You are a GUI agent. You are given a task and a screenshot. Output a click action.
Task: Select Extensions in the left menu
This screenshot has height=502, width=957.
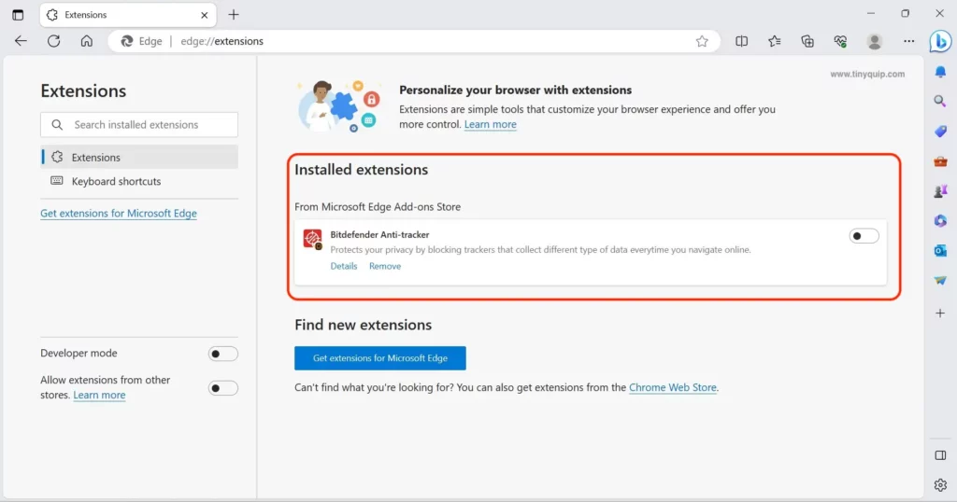(140, 157)
